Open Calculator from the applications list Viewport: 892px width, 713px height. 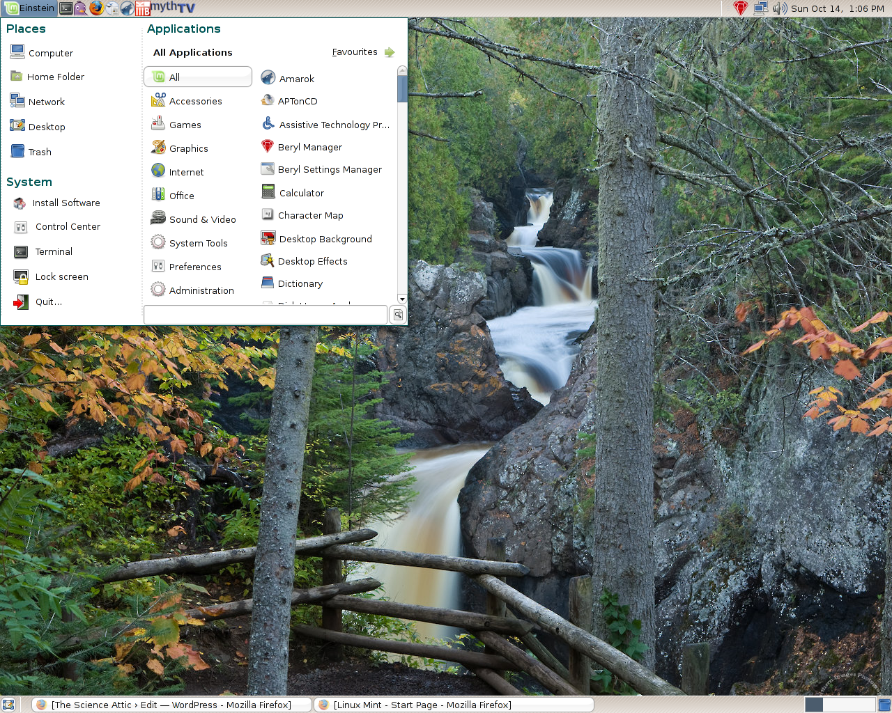tap(301, 193)
